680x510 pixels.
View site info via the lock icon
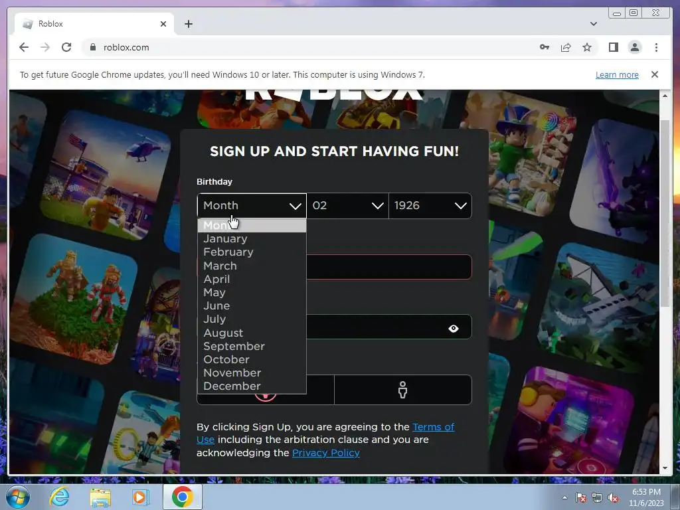[x=92, y=47]
